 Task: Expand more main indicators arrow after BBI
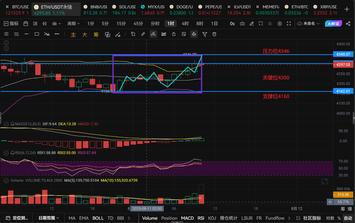point(129,218)
